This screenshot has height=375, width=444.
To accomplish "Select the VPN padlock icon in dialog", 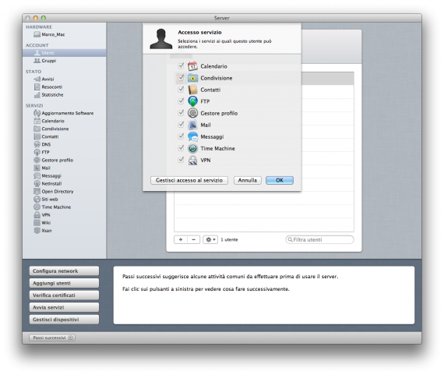I will [x=192, y=160].
